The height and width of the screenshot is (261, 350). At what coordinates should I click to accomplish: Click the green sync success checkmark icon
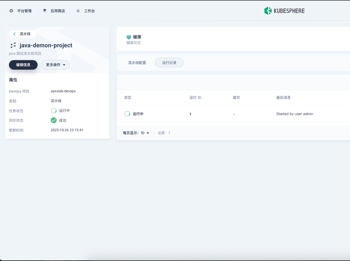pos(54,120)
